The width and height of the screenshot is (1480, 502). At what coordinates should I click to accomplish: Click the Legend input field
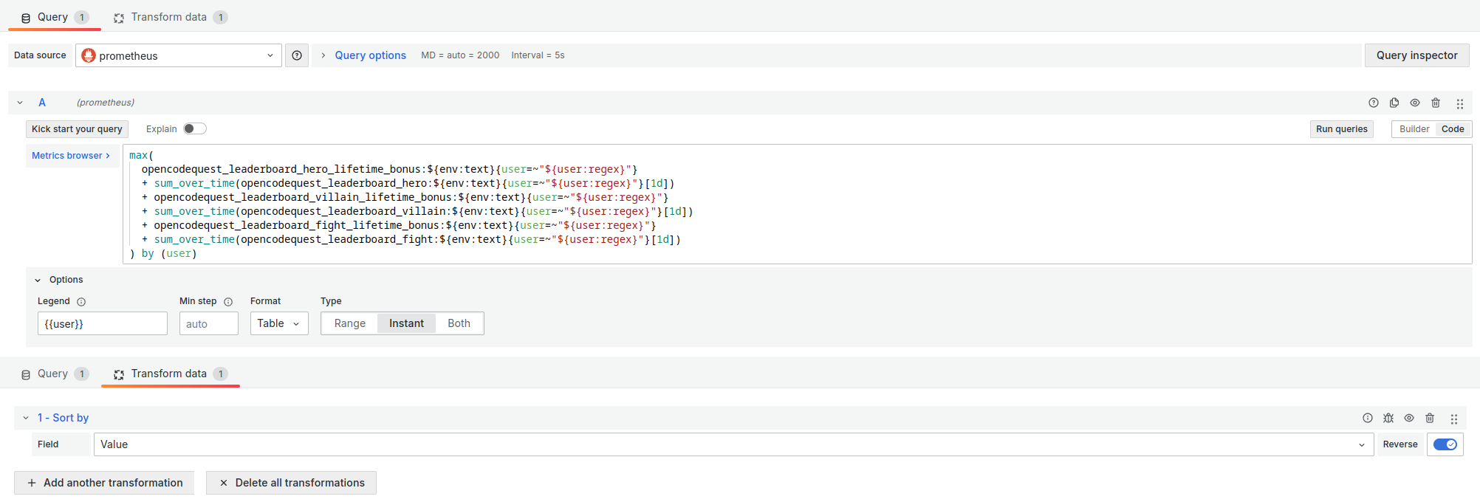[x=103, y=323]
